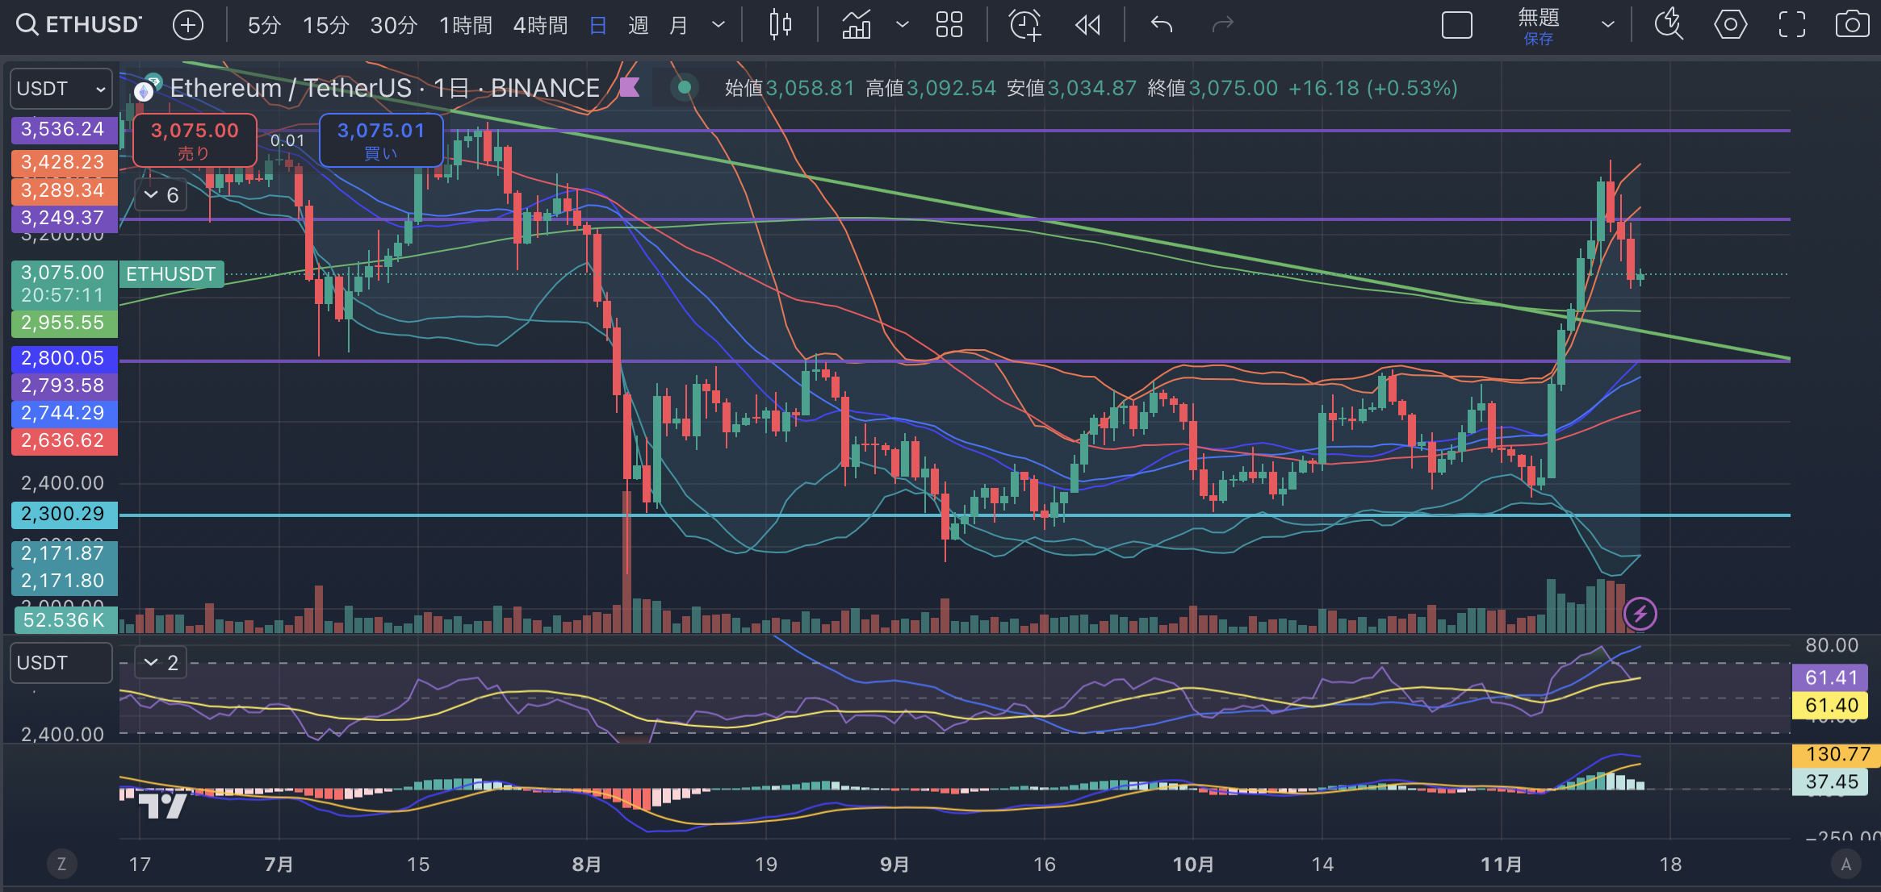1881x892 pixels.
Task: Select the 3,536.24 purple price label
Action: coord(64,130)
